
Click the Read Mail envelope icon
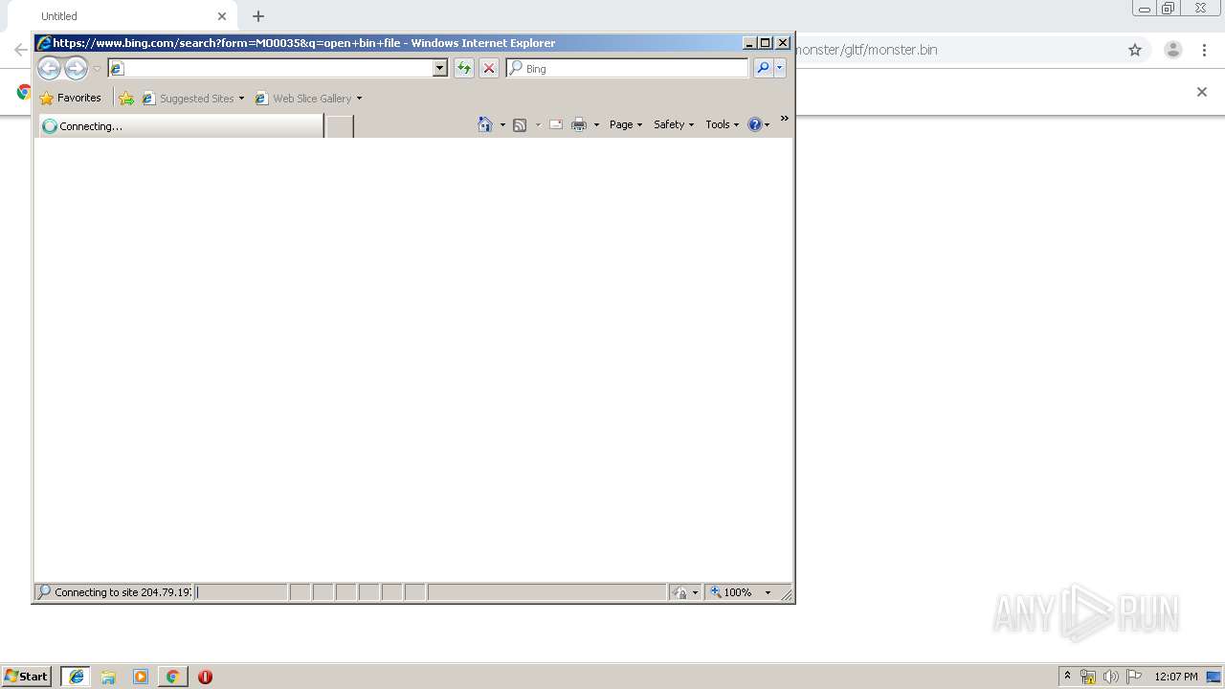pos(556,124)
